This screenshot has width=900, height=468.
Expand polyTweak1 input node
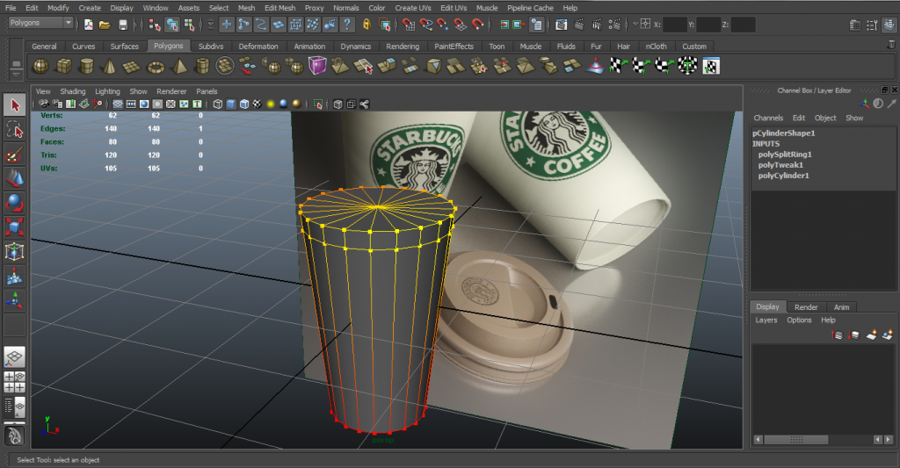(x=780, y=165)
